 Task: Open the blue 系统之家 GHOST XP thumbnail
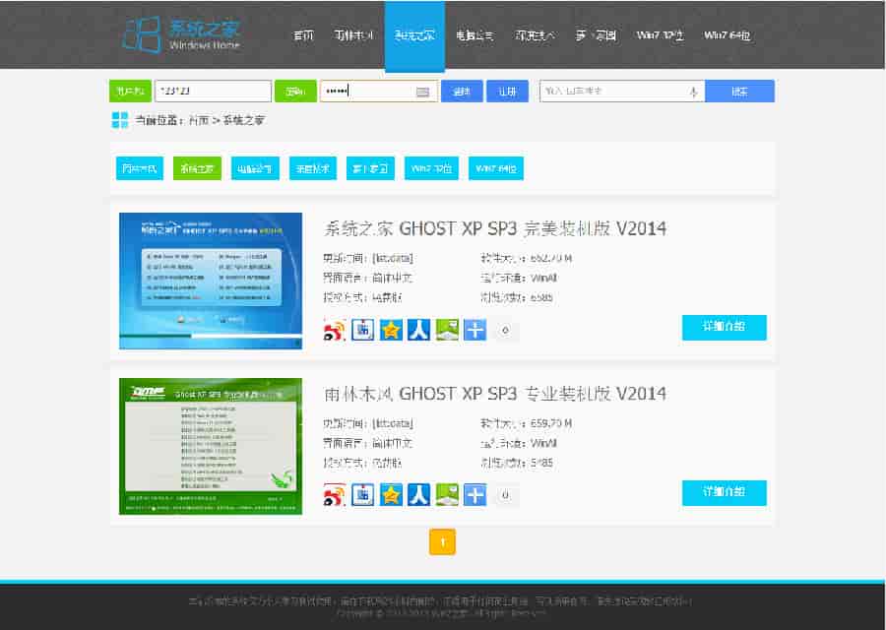pos(211,281)
